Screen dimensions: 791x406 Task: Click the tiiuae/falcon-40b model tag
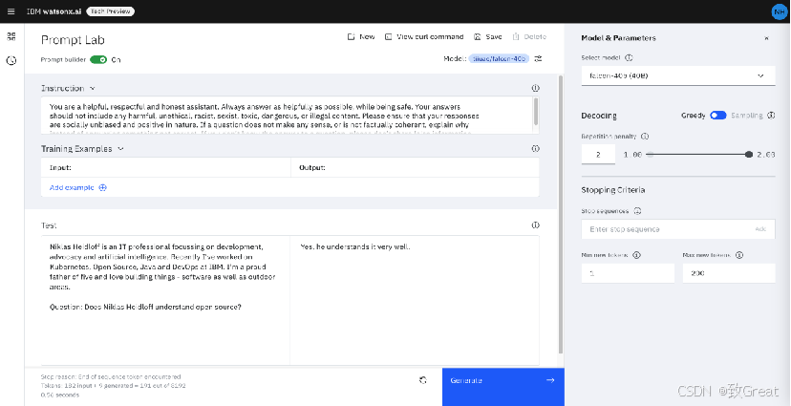click(499, 58)
